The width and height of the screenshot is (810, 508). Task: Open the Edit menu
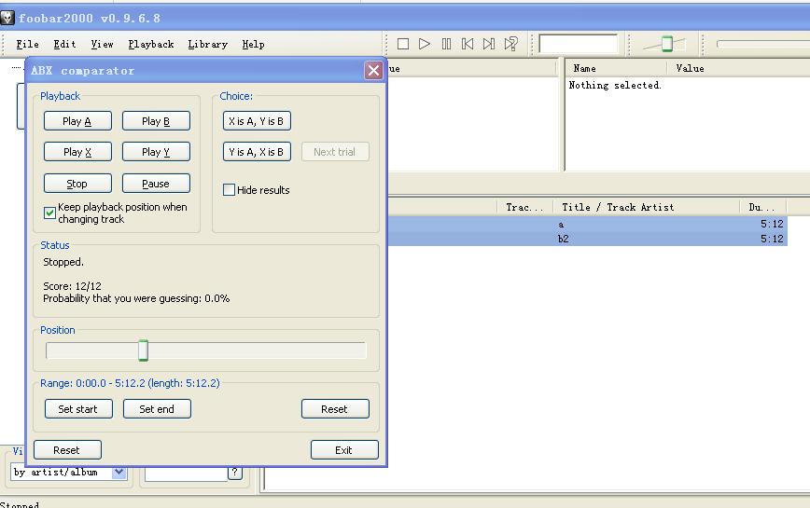point(64,45)
